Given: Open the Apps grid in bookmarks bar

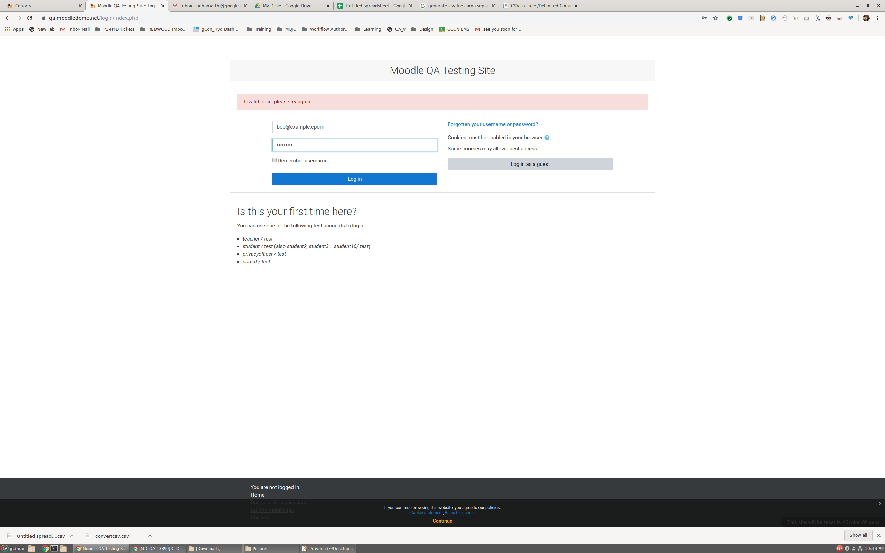Looking at the screenshot, I should click(14, 29).
